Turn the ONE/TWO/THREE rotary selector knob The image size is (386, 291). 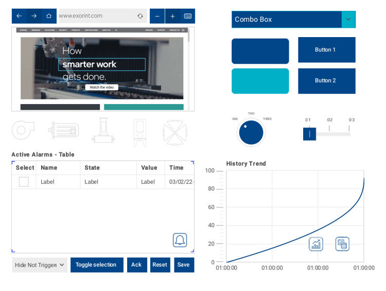pos(251,133)
